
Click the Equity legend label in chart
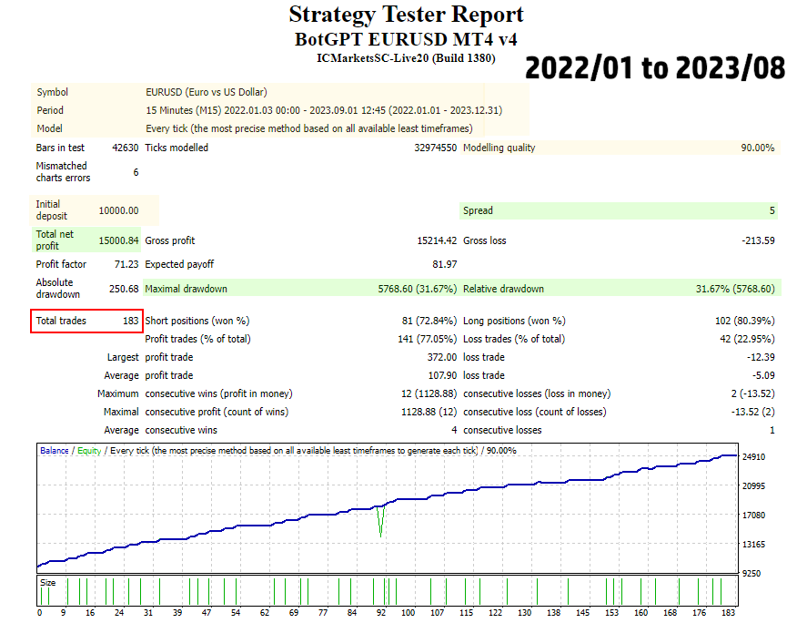point(89,450)
